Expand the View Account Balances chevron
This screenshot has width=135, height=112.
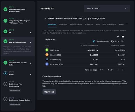coord(30,42)
